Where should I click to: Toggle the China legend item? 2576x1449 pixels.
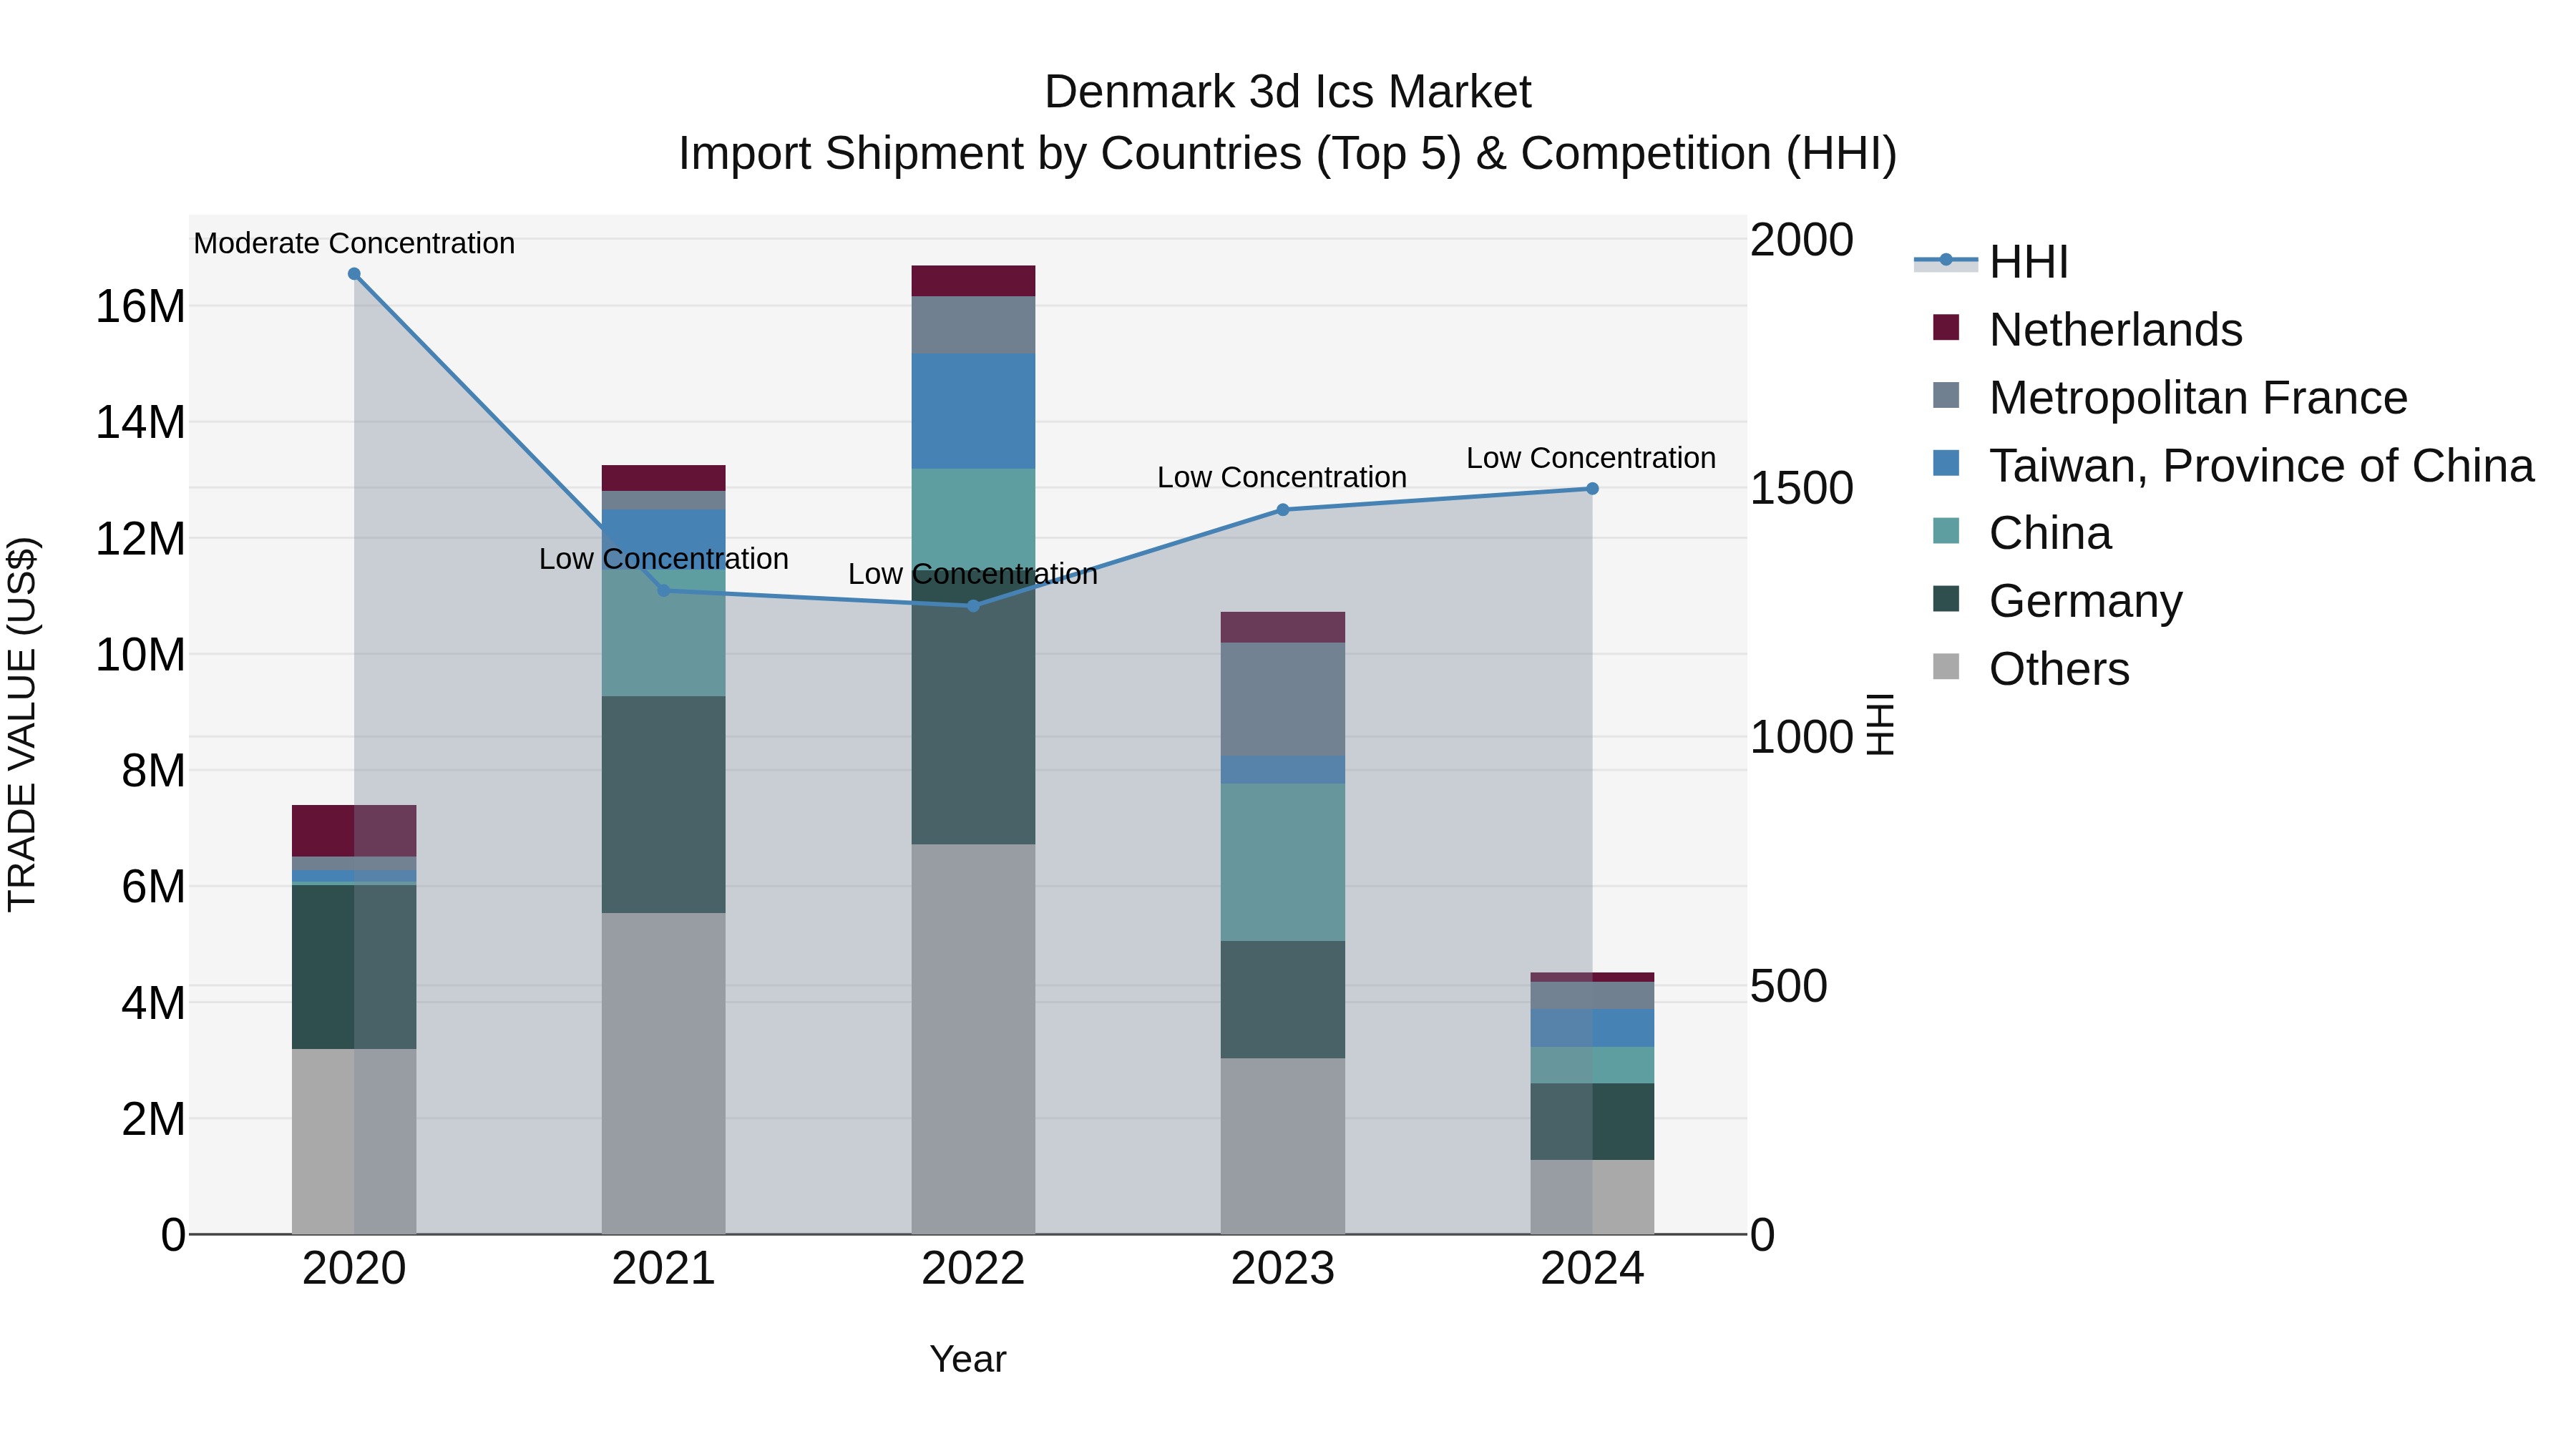coord(2022,533)
